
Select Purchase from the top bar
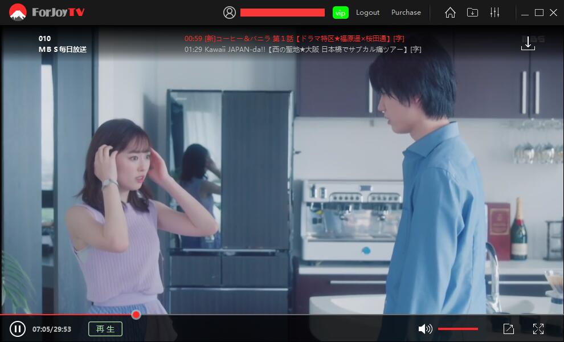[x=406, y=12]
